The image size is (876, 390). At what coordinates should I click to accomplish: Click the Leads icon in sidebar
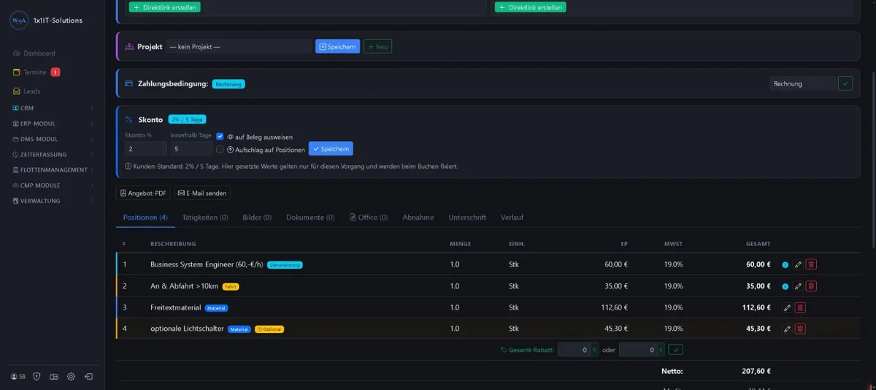(x=17, y=91)
